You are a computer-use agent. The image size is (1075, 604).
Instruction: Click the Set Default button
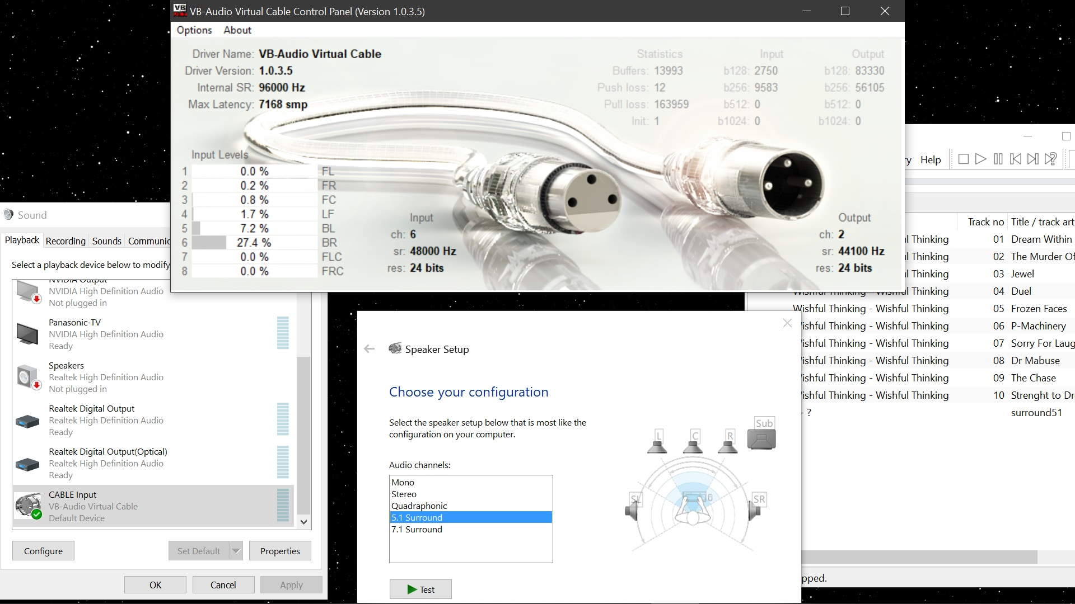click(199, 551)
